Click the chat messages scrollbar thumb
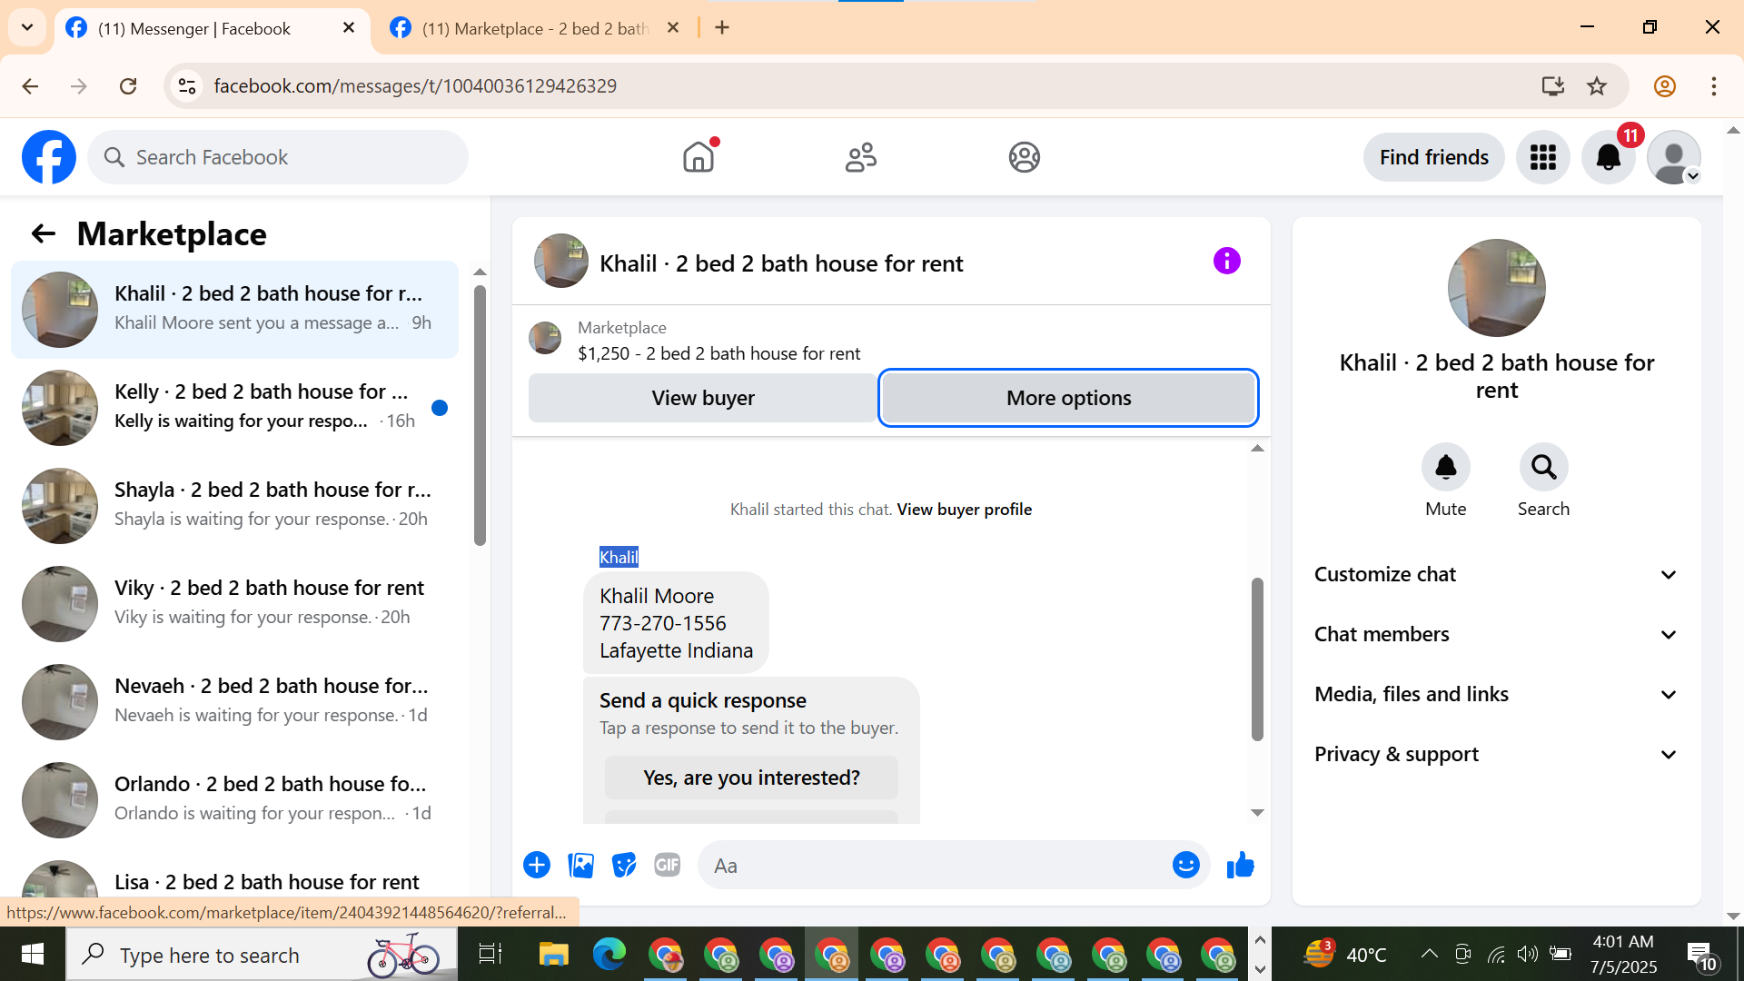This screenshot has width=1744, height=981. pos(1257,659)
